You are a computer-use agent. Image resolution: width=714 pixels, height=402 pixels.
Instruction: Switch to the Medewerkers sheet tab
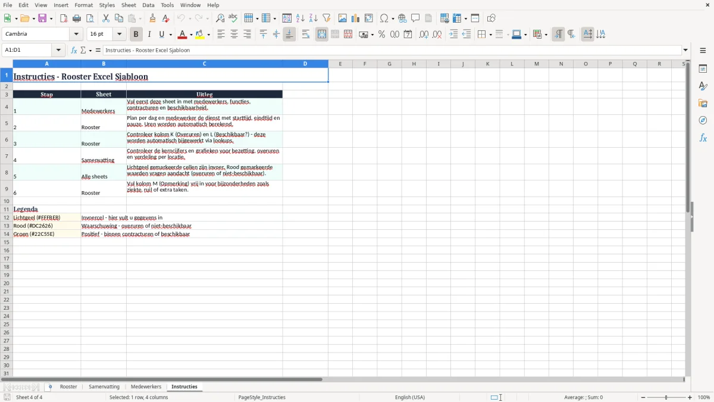click(x=146, y=387)
